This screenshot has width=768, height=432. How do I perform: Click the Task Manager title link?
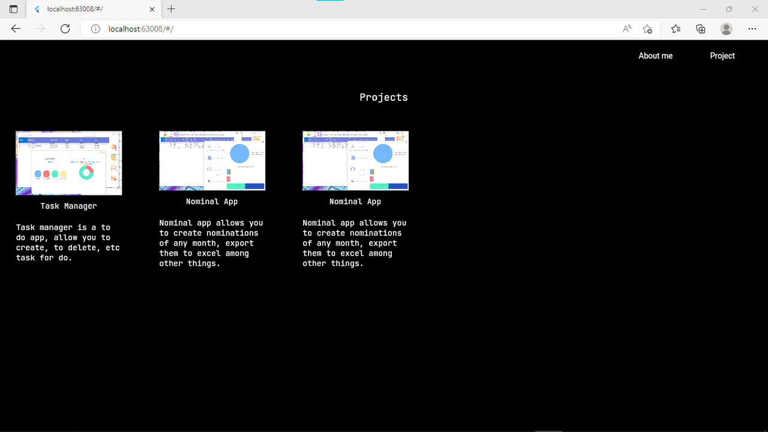click(x=68, y=206)
